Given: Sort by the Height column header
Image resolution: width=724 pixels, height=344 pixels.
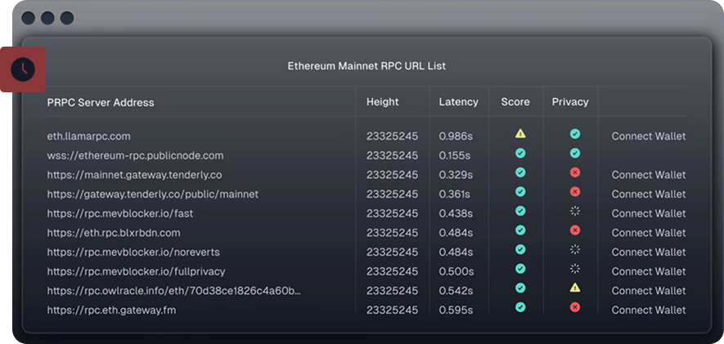Looking at the screenshot, I should (x=383, y=102).
